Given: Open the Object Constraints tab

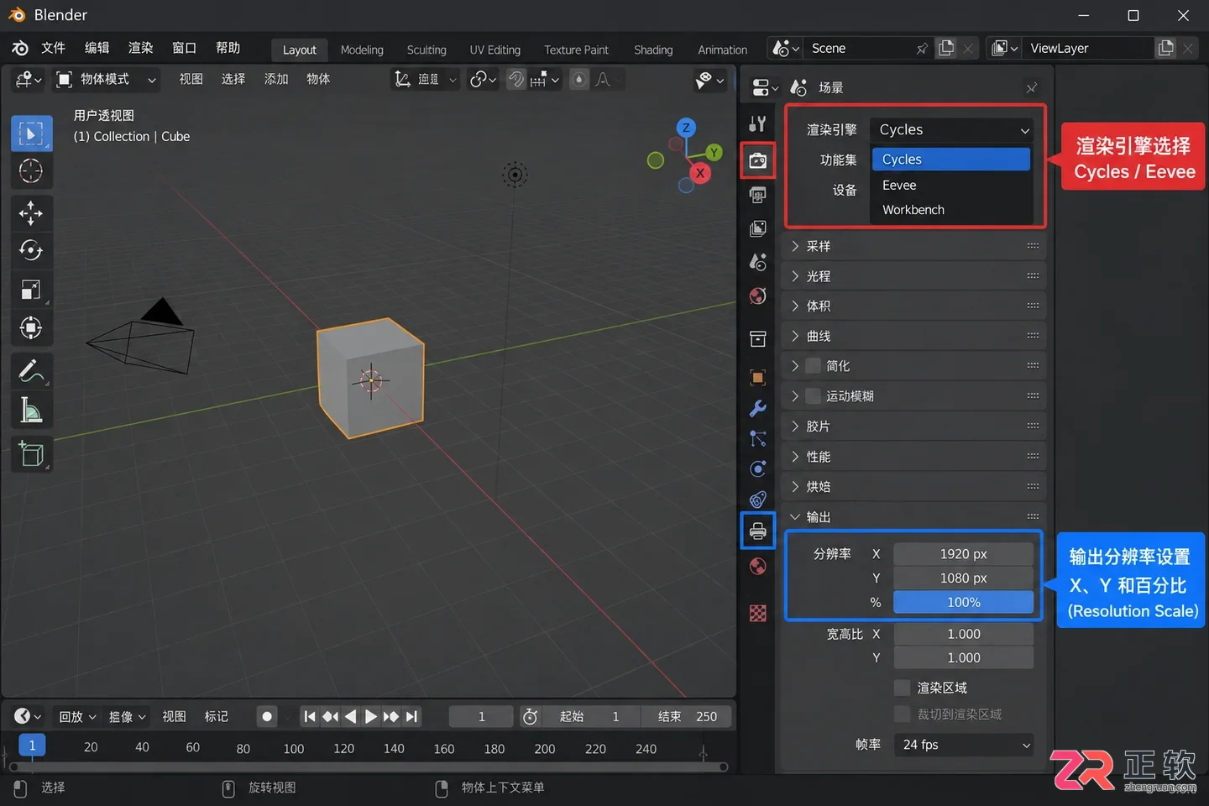Looking at the screenshot, I should (x=757, y=500).
